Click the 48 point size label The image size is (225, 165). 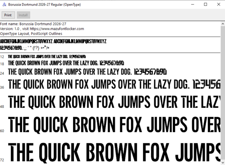click(x=2, y=107)
